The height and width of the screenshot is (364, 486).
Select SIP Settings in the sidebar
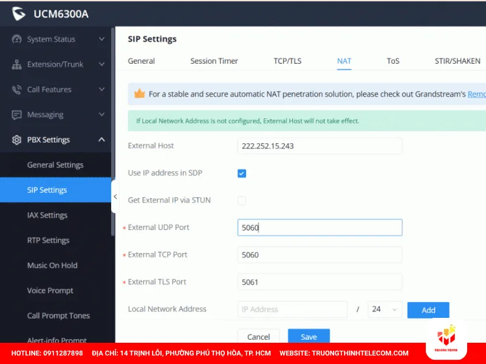(55, 190)
